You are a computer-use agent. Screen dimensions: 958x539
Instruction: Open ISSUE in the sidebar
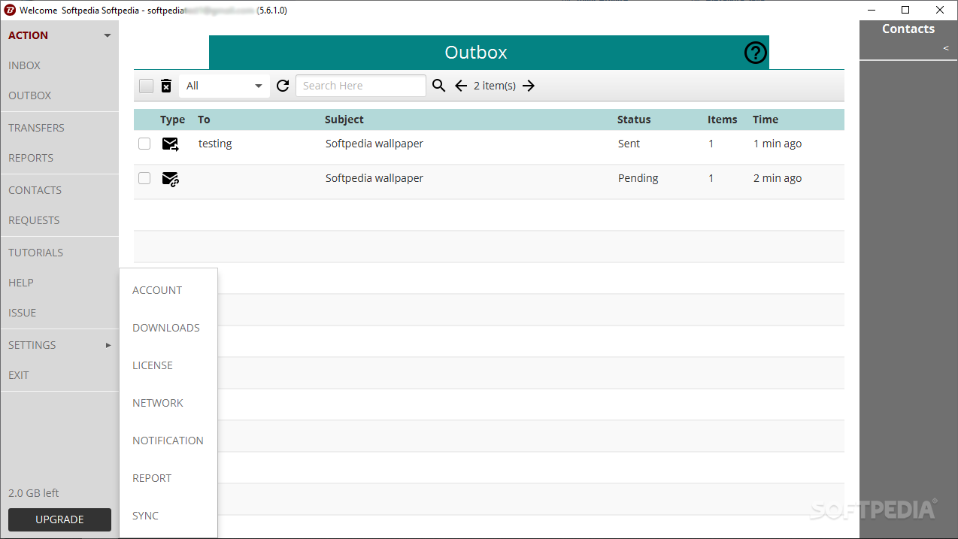(x=22, y=313)
